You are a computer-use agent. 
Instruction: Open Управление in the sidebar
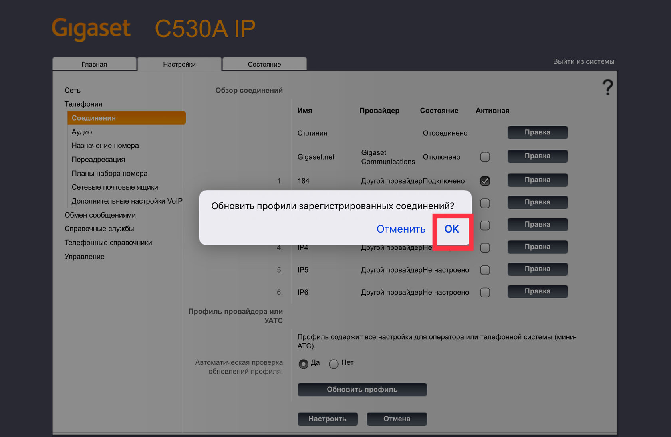pyautogui.click(x=85, y=257)
